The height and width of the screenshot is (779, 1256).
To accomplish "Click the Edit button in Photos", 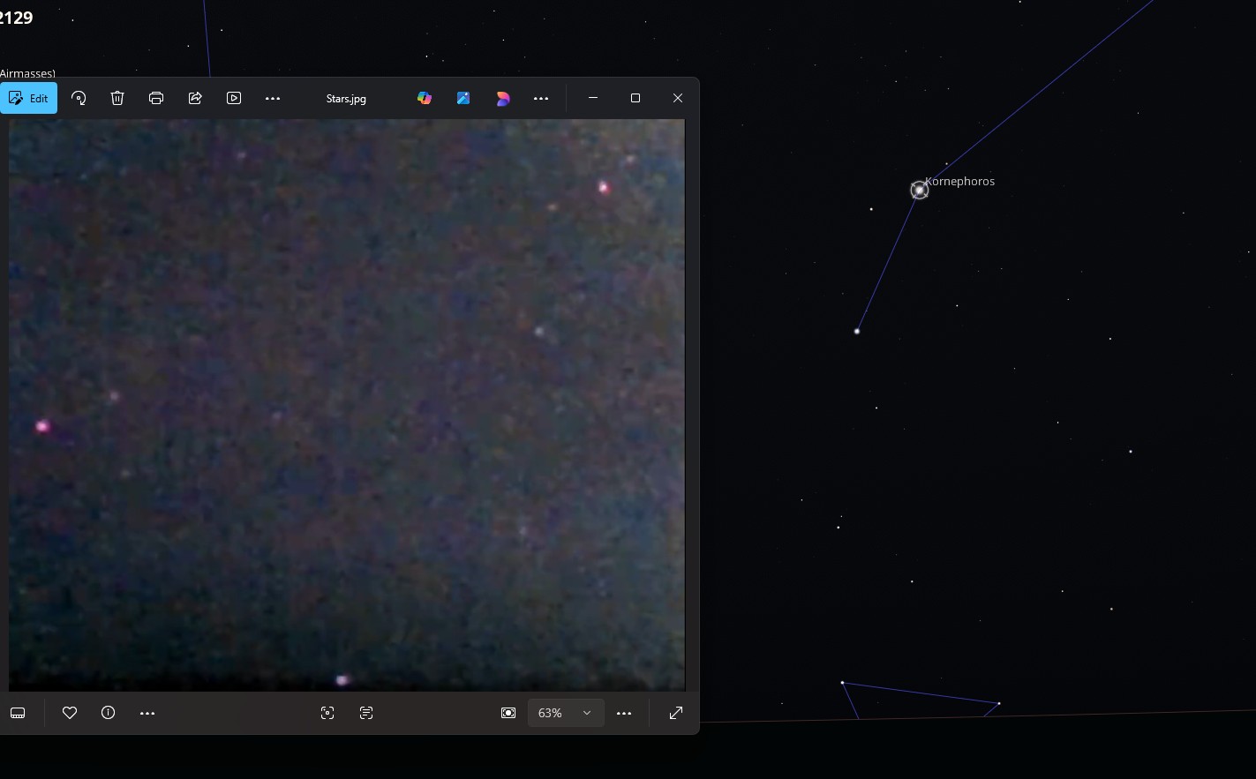I will click(x=28, y=98).
